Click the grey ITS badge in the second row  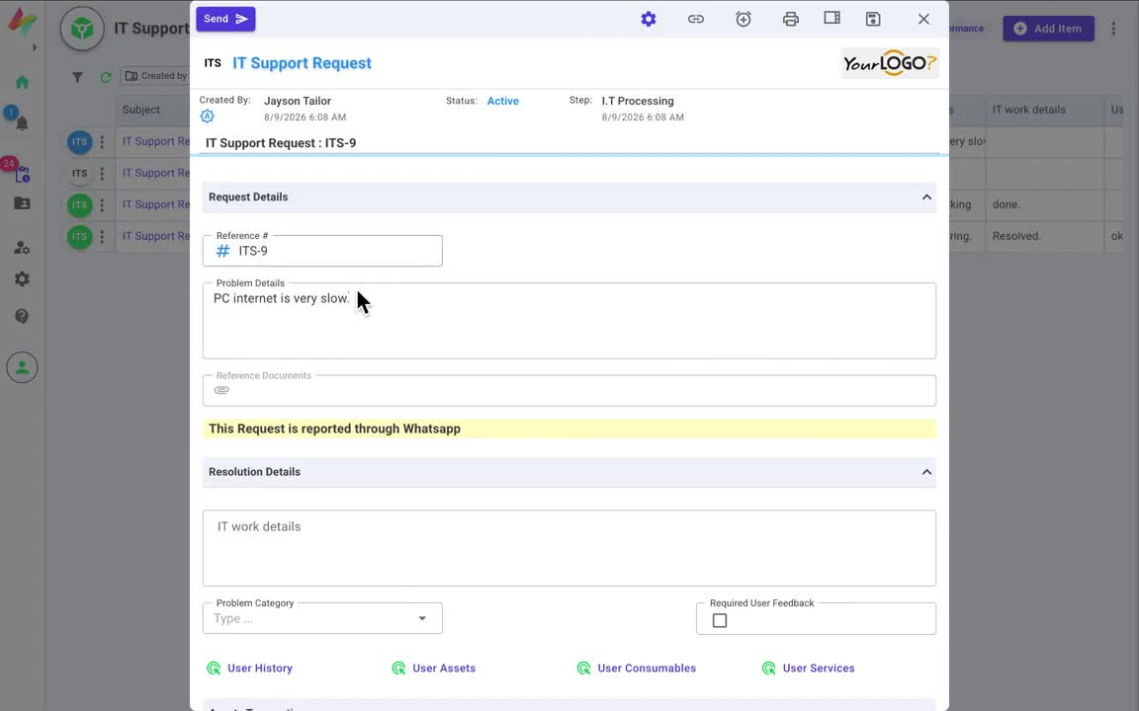[x=80, y=174]
